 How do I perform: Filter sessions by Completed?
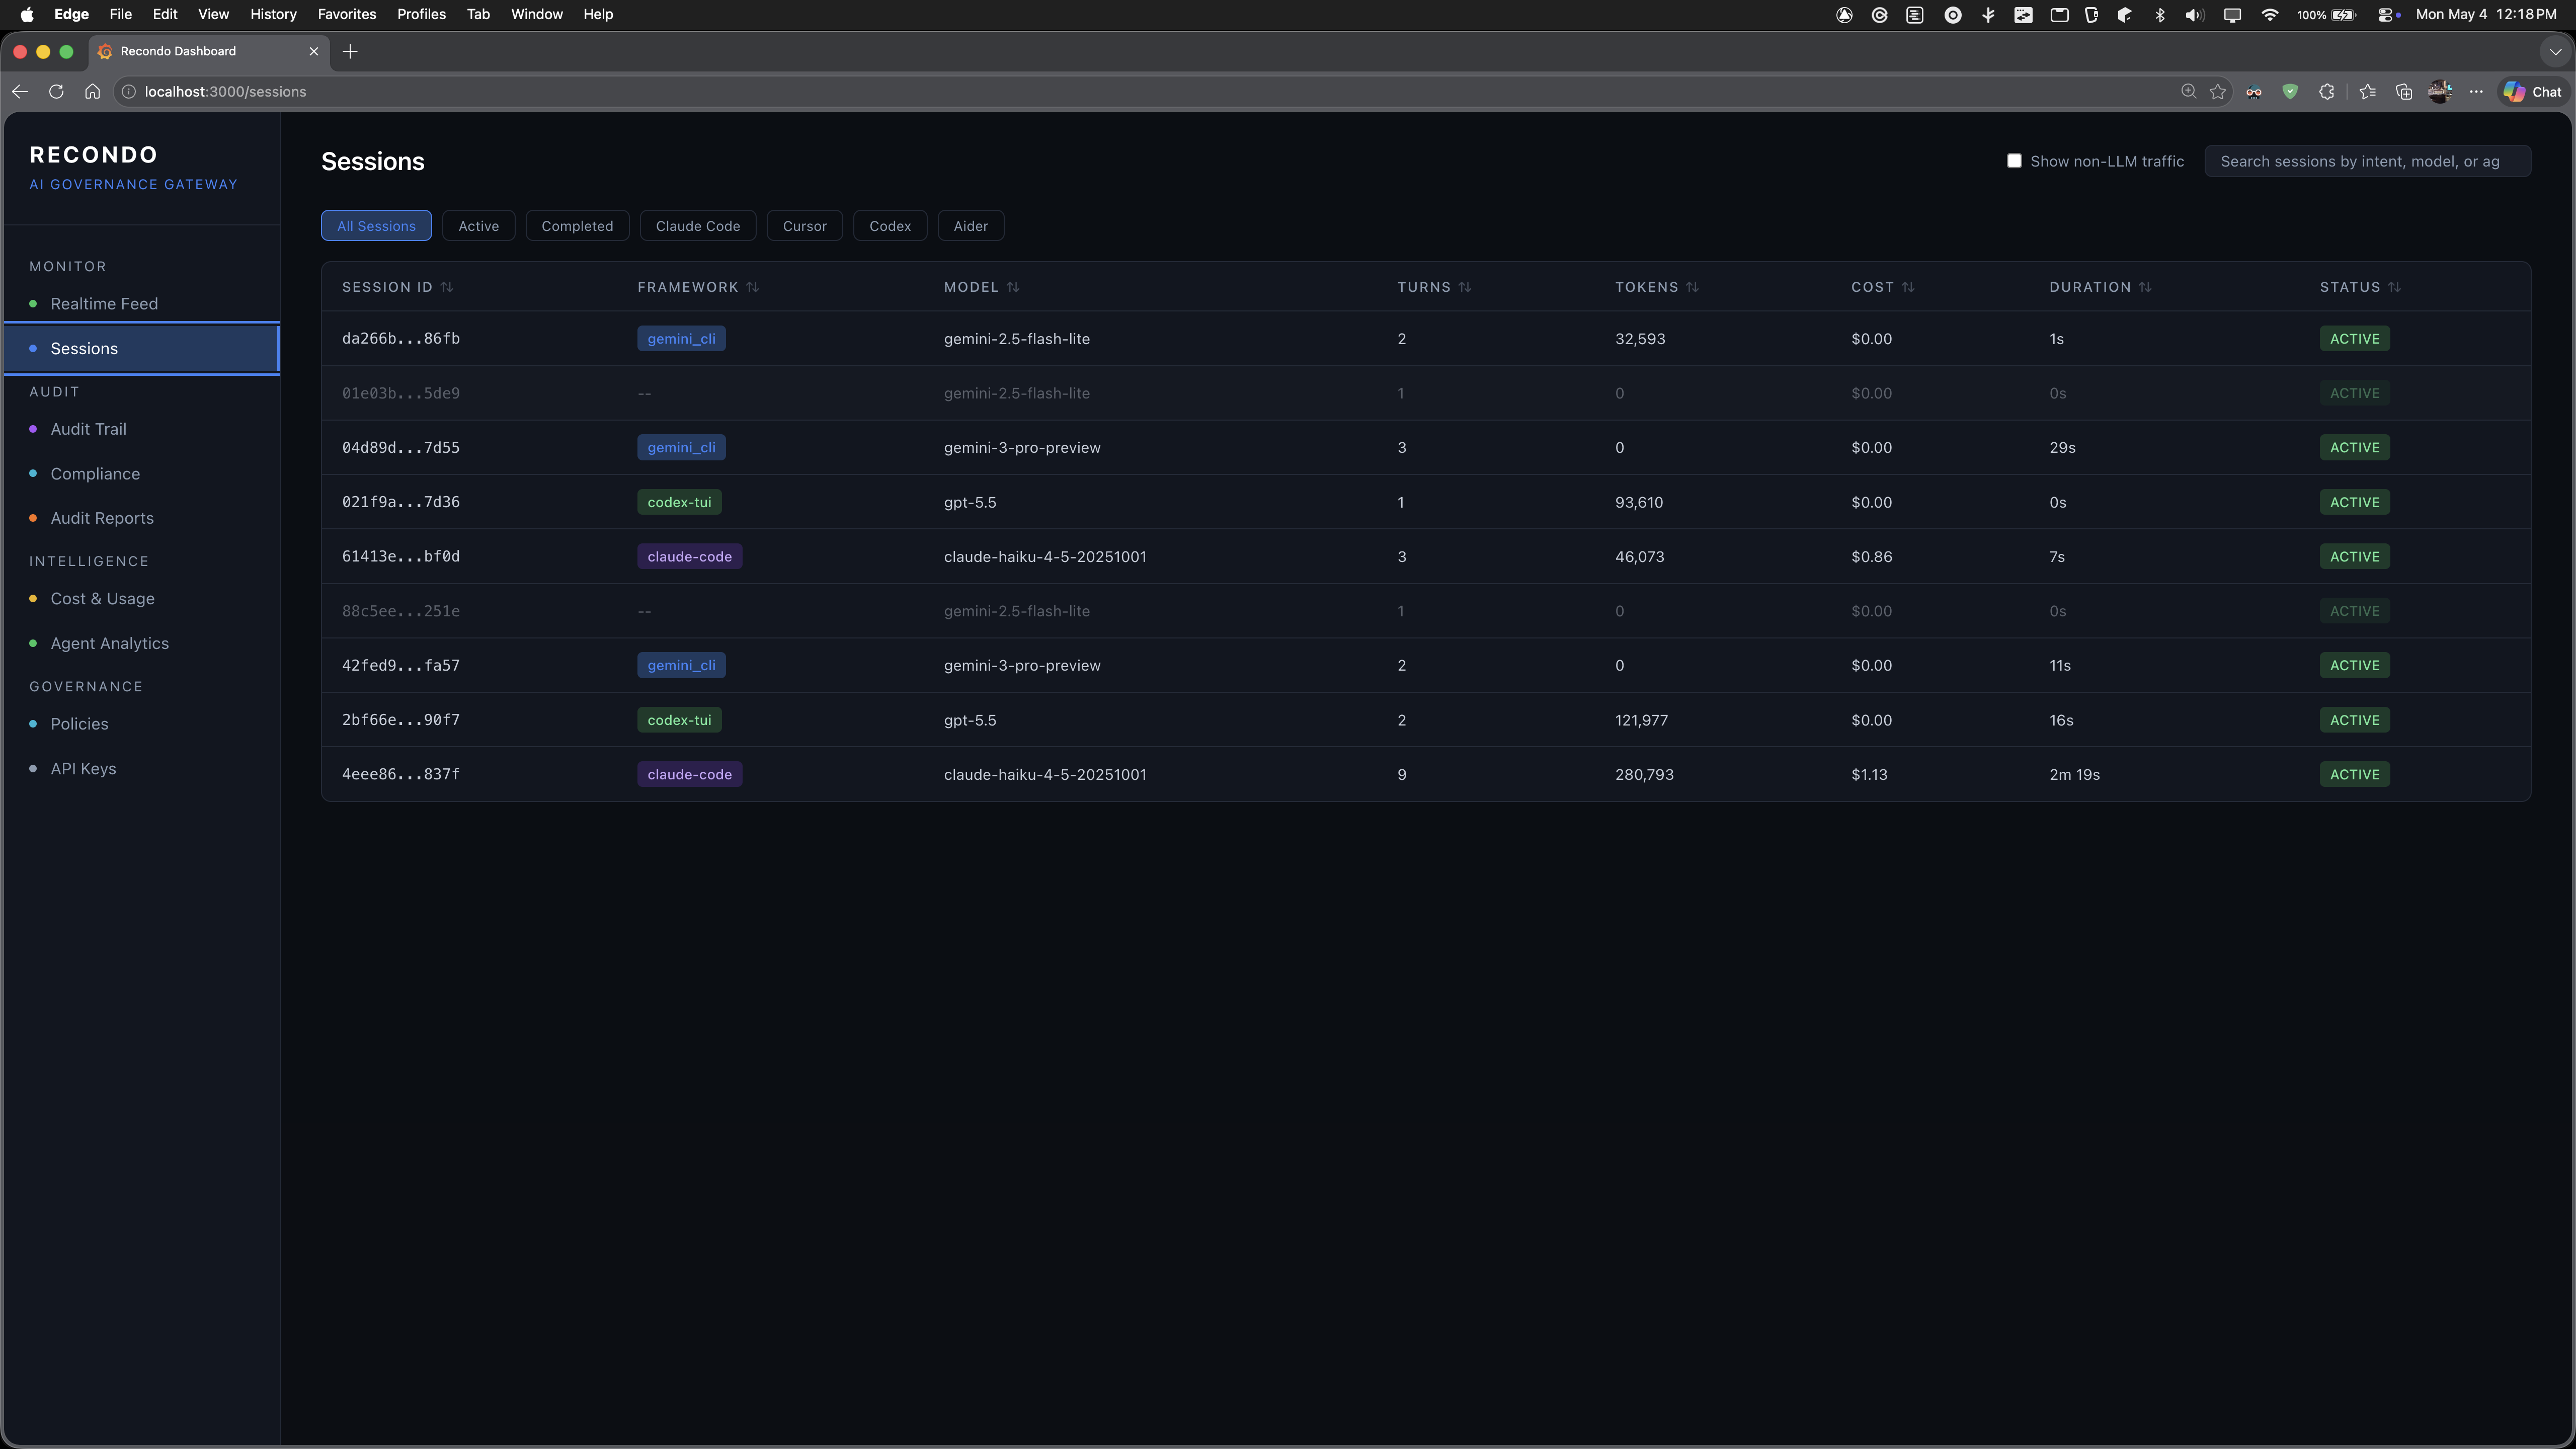click(577, 225)
